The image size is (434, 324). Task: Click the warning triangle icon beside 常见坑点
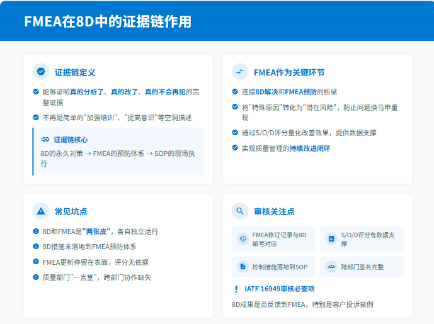click(x=41, y=211)
